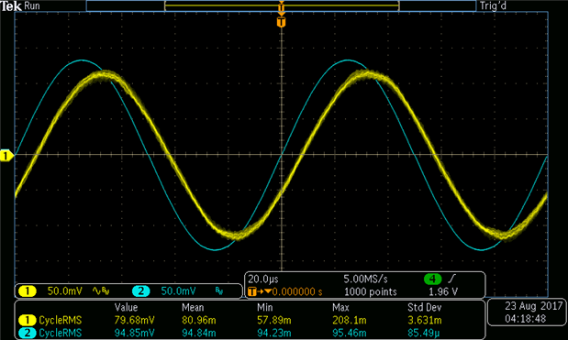Click the orange T delay icon near 0.000000 s

tap(252, 291)
